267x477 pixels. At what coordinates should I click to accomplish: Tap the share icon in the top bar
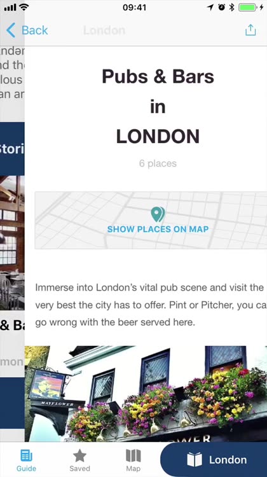click(x=250, y=30)
